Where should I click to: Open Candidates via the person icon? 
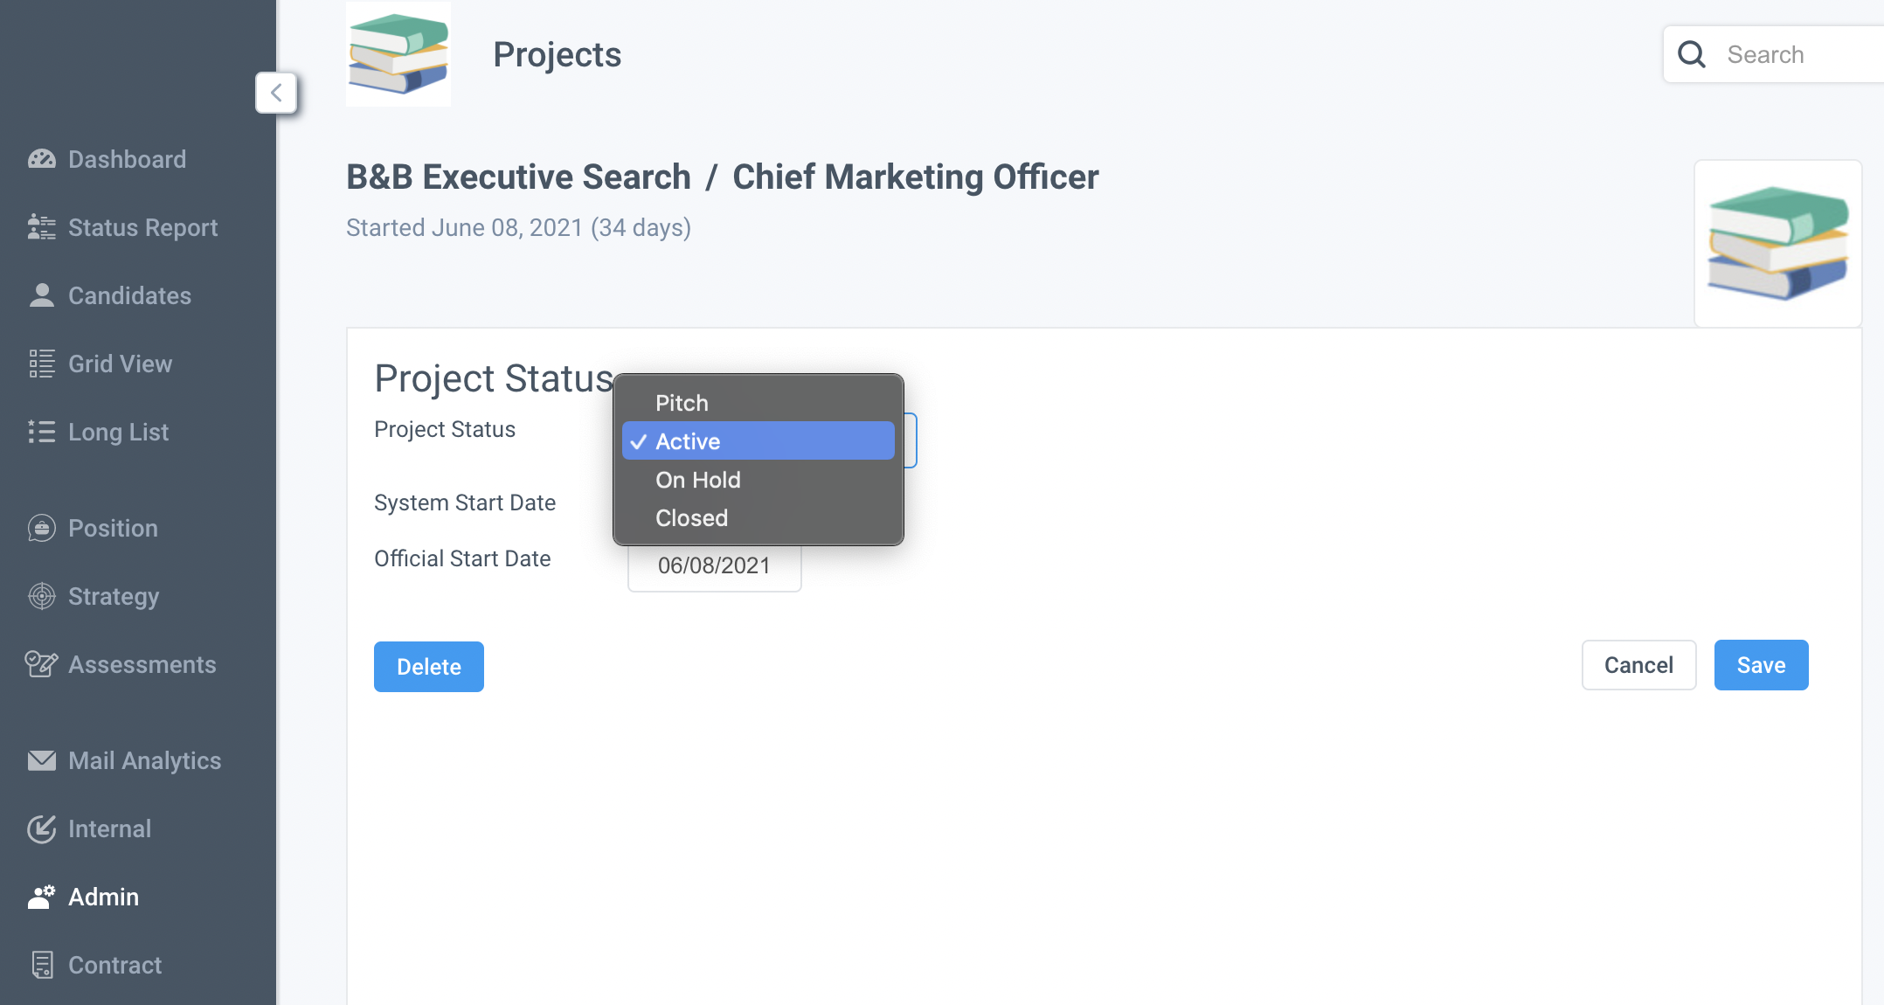[42, 295]
